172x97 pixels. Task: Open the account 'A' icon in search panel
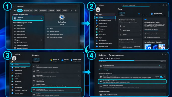coord(76,11)
